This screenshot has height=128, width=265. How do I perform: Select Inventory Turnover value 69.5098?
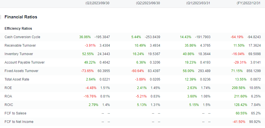254,54
